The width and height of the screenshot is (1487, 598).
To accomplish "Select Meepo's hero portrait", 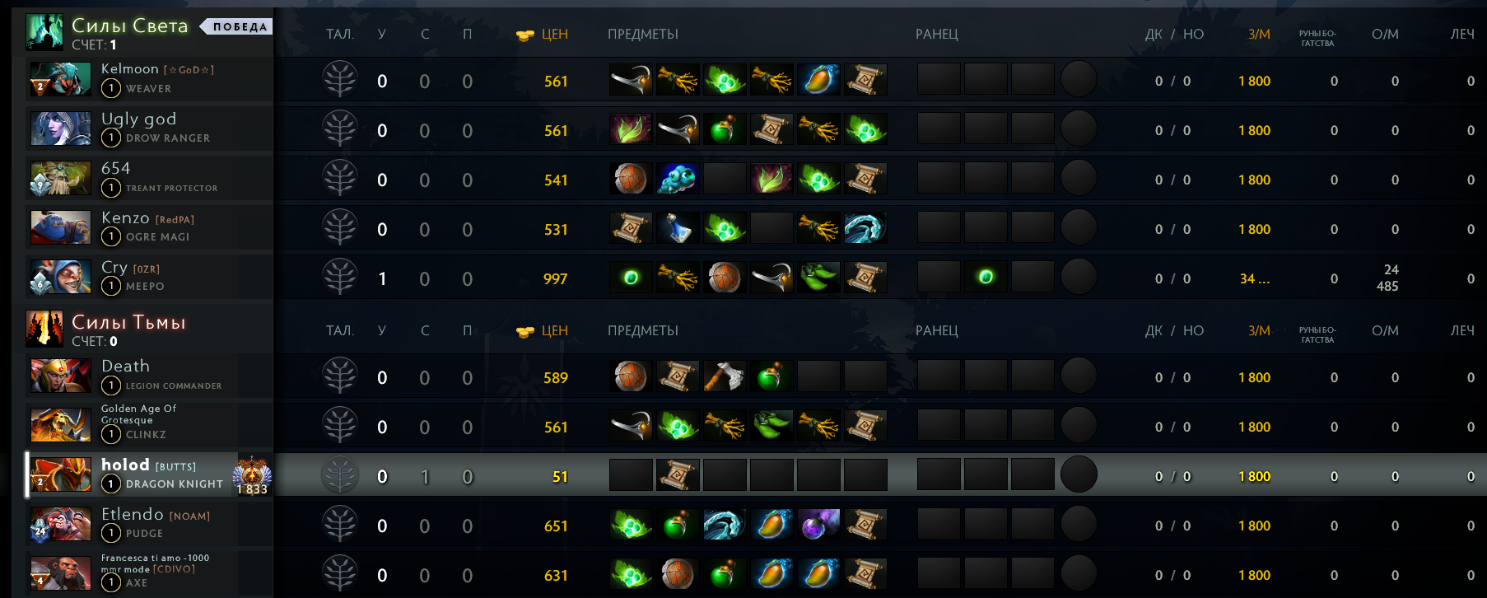I will click(x=60, y=277).
